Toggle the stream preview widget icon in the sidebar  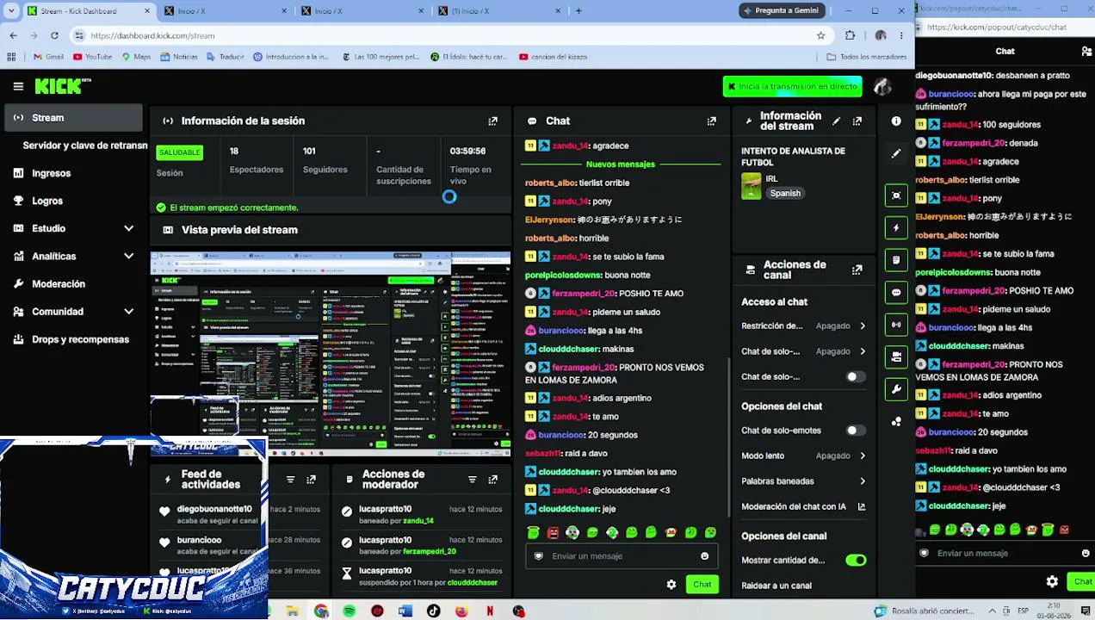tap(896, 195)
